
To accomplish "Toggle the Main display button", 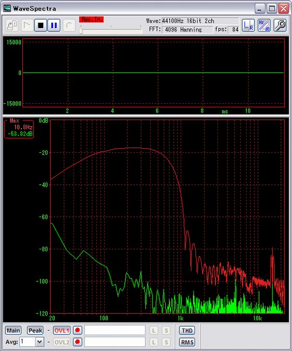I will 13,331.
